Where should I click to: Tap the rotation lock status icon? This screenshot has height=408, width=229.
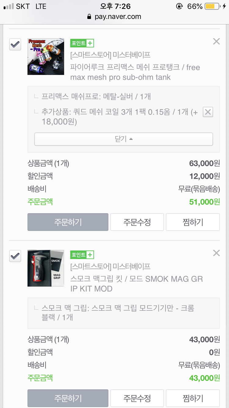[179, 6]
